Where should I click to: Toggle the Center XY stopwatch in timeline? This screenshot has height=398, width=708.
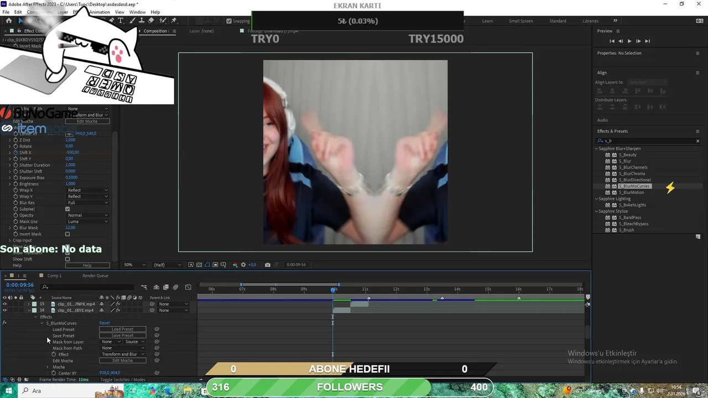coord(54,373)
